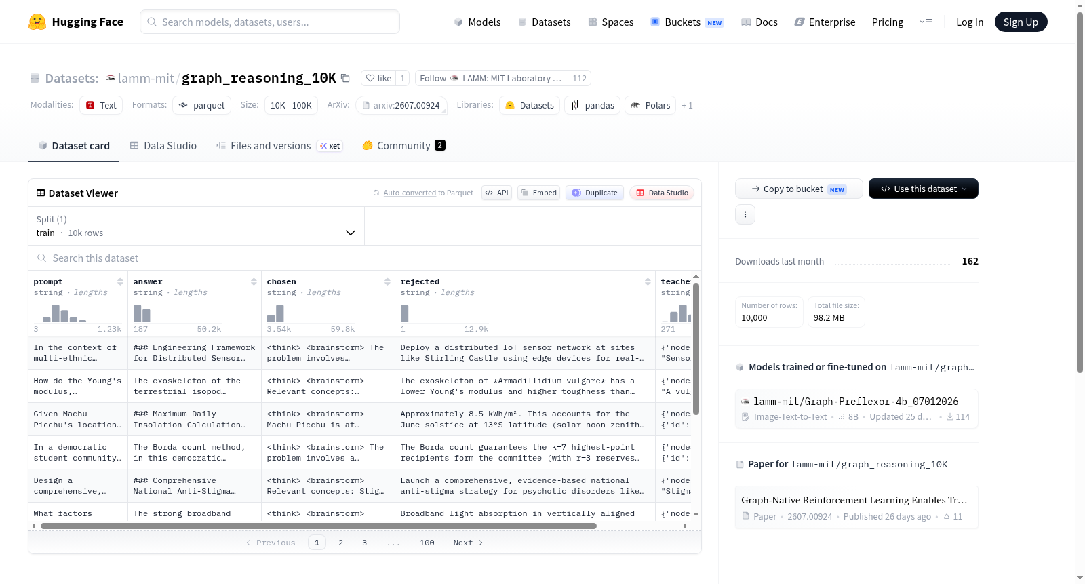Open Spaces in the top navigation

click(x=610, y=22)
